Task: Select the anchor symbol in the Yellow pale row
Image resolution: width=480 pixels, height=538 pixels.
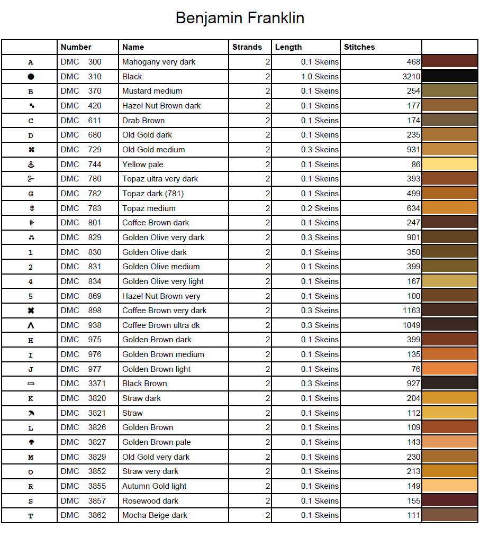Action: click(31, 165)
